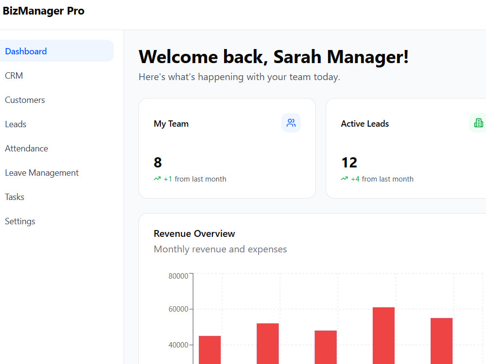Click the Revenue Overview heading

[194, 234]
